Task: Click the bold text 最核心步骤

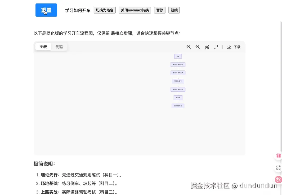Action: coord(121,33)
